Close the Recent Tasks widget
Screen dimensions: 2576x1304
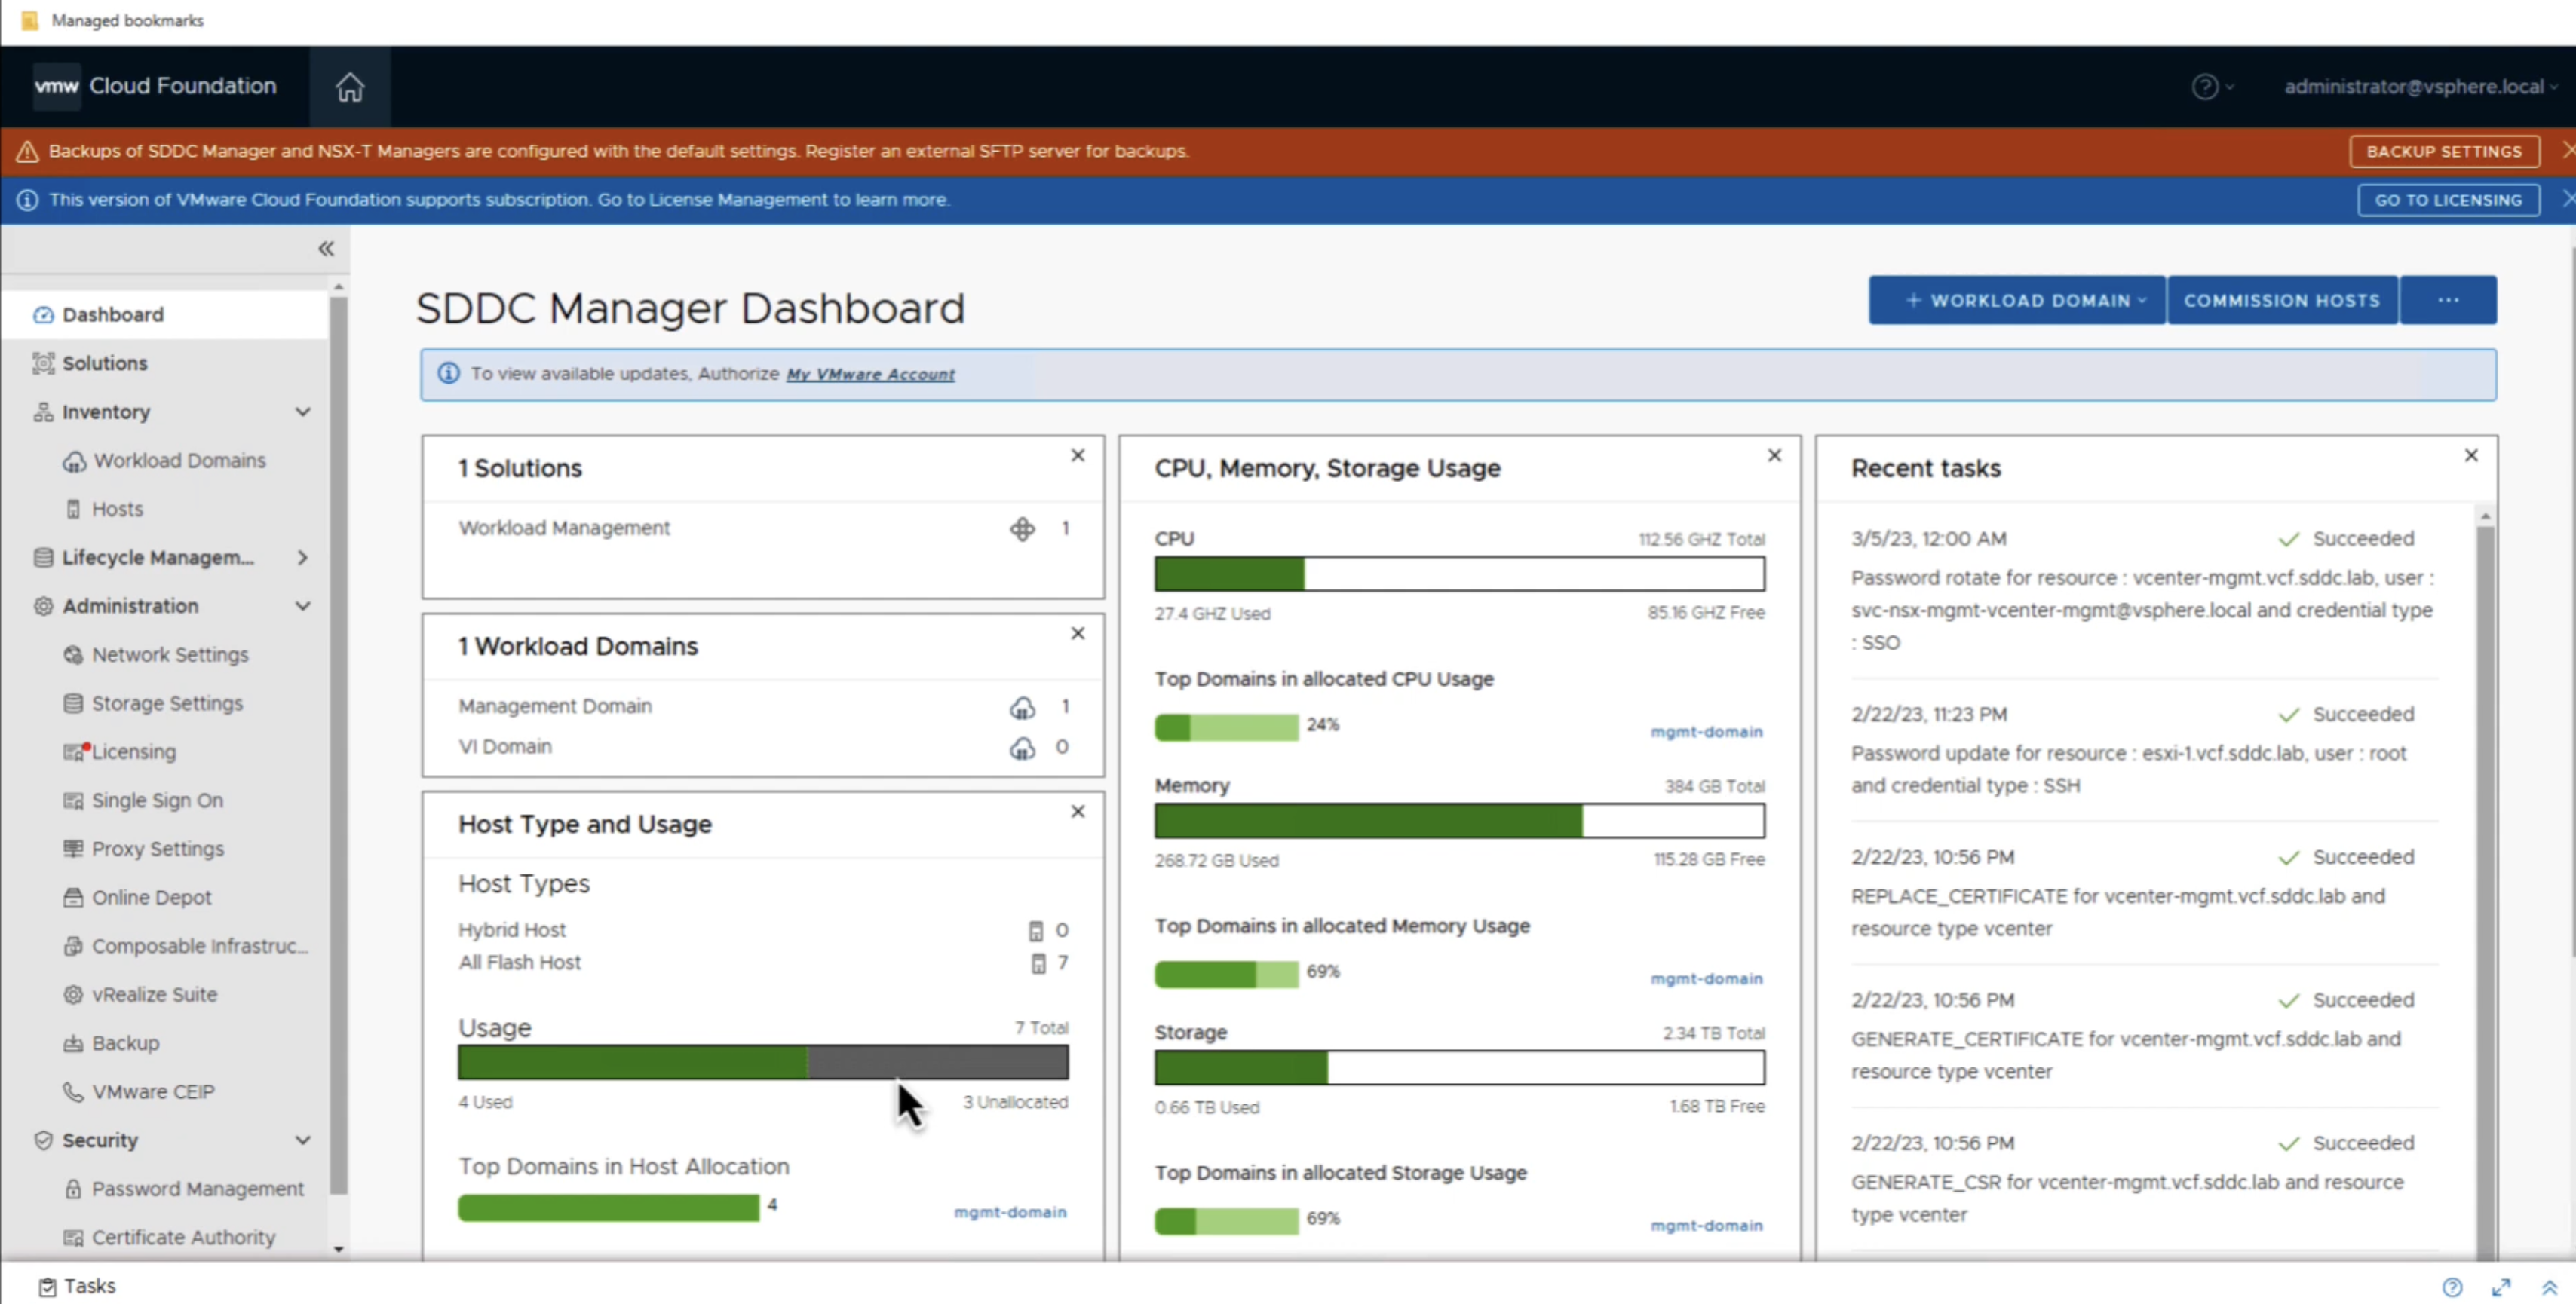click(x=2472, y=455)
